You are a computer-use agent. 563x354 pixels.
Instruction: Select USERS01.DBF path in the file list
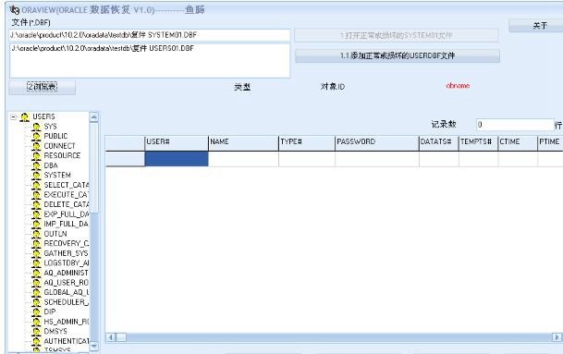pyautogui.click(x=103, y=48)
